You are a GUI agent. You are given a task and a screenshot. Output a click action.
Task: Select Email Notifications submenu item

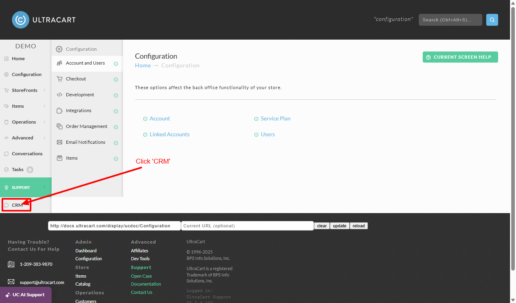pyautogui.click(x=87, y=143)
